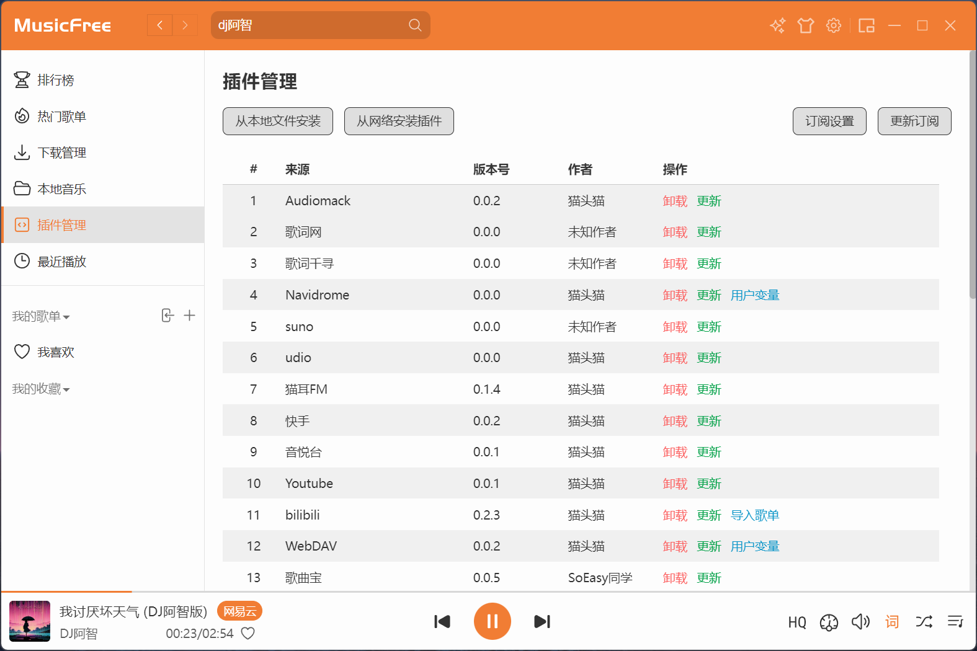Viewport: 977px width, 651px height.
Task: Click in the search input field
Action: pyautogui.click(x=310, y=25)
